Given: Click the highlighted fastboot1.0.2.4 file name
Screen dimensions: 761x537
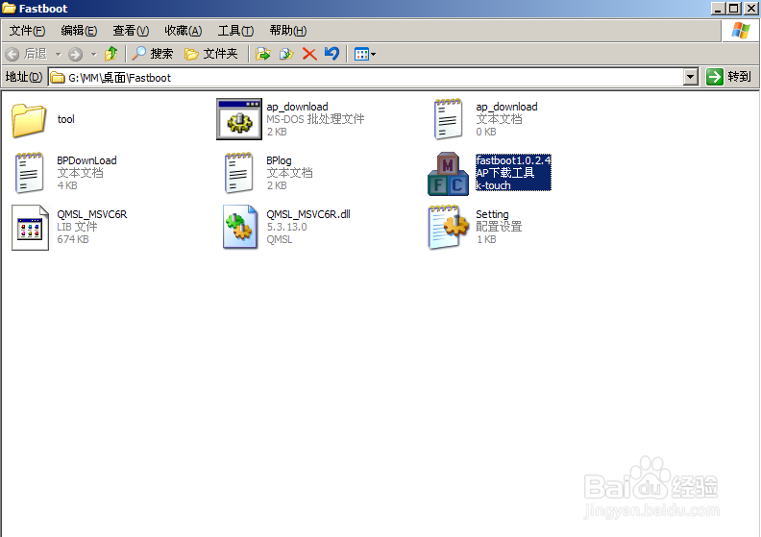Looking at the screenshot, I should click(x=513, y=160).
